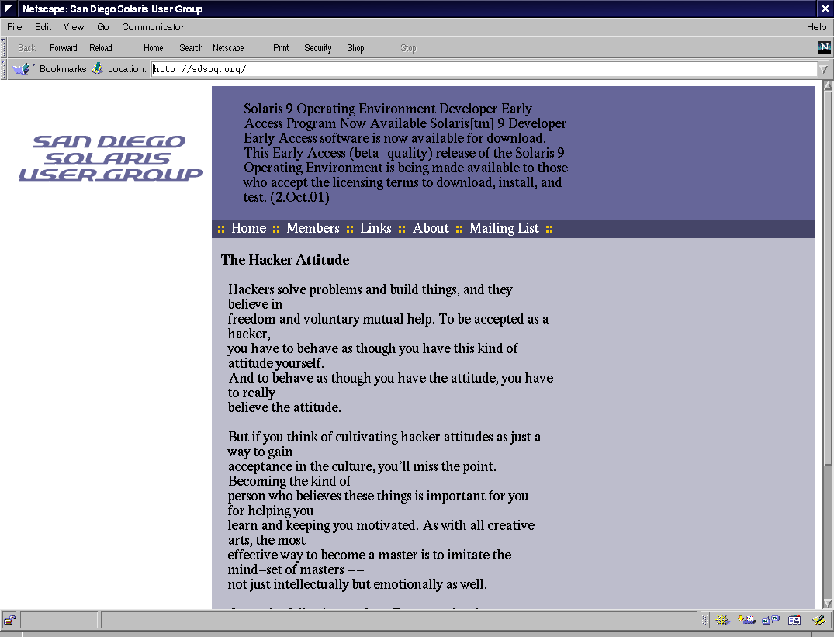
Task: Open Security info from the toolbar
Action: (x=318, y=48)
